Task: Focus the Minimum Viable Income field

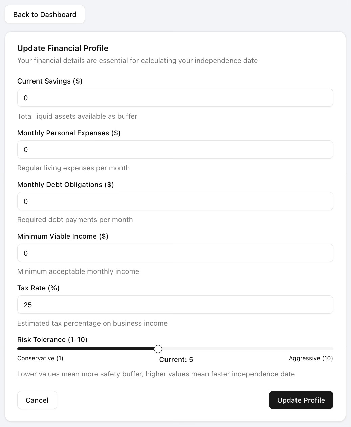Action: click(175, 253)
